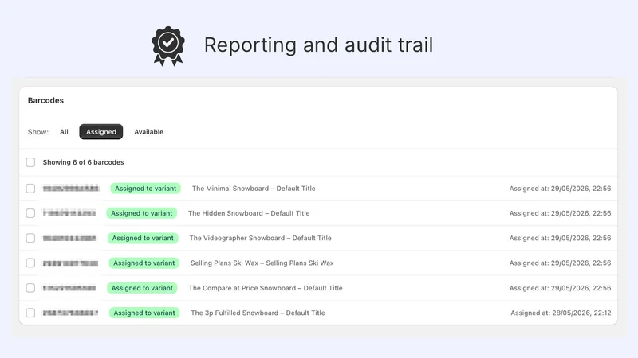This screenshot has width=638, height=358.
Task: Click Assigned at: 28/05/2026, 22:12 timestamp
Action: coord(561,313)
